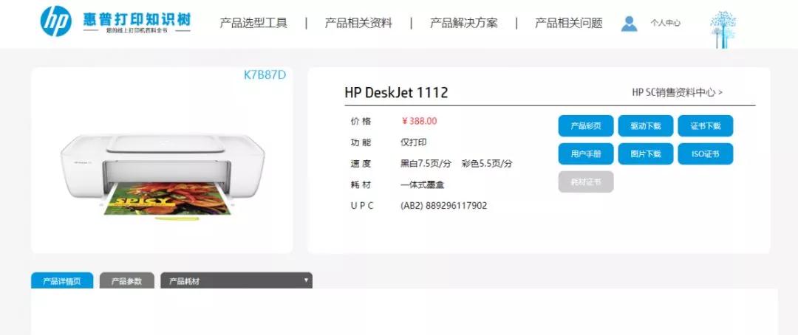The image size is (798, 335).
Task: Open 产品选型工具 menu
Action: pyautogui.click(x=253, y=23)
